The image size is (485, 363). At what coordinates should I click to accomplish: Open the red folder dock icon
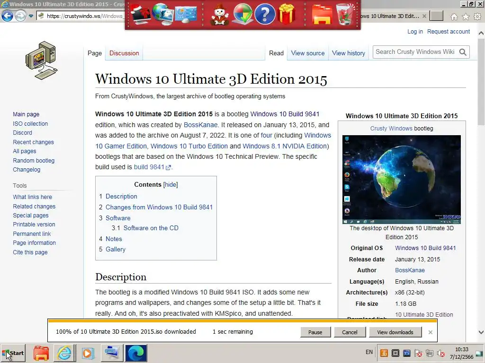coord(322,15)
